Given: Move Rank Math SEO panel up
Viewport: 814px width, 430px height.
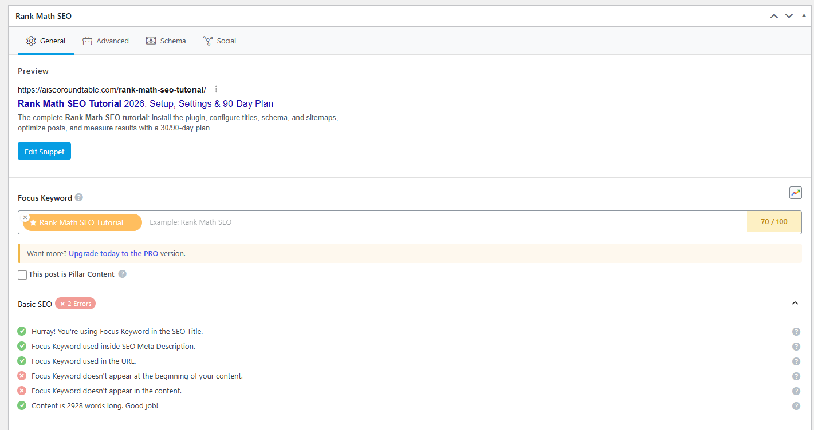Looking at the screenshot, I should [x=774, y=16].
